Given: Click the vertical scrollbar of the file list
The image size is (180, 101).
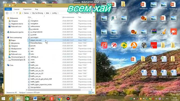Looking at the screenshot, I should (94, 67).
